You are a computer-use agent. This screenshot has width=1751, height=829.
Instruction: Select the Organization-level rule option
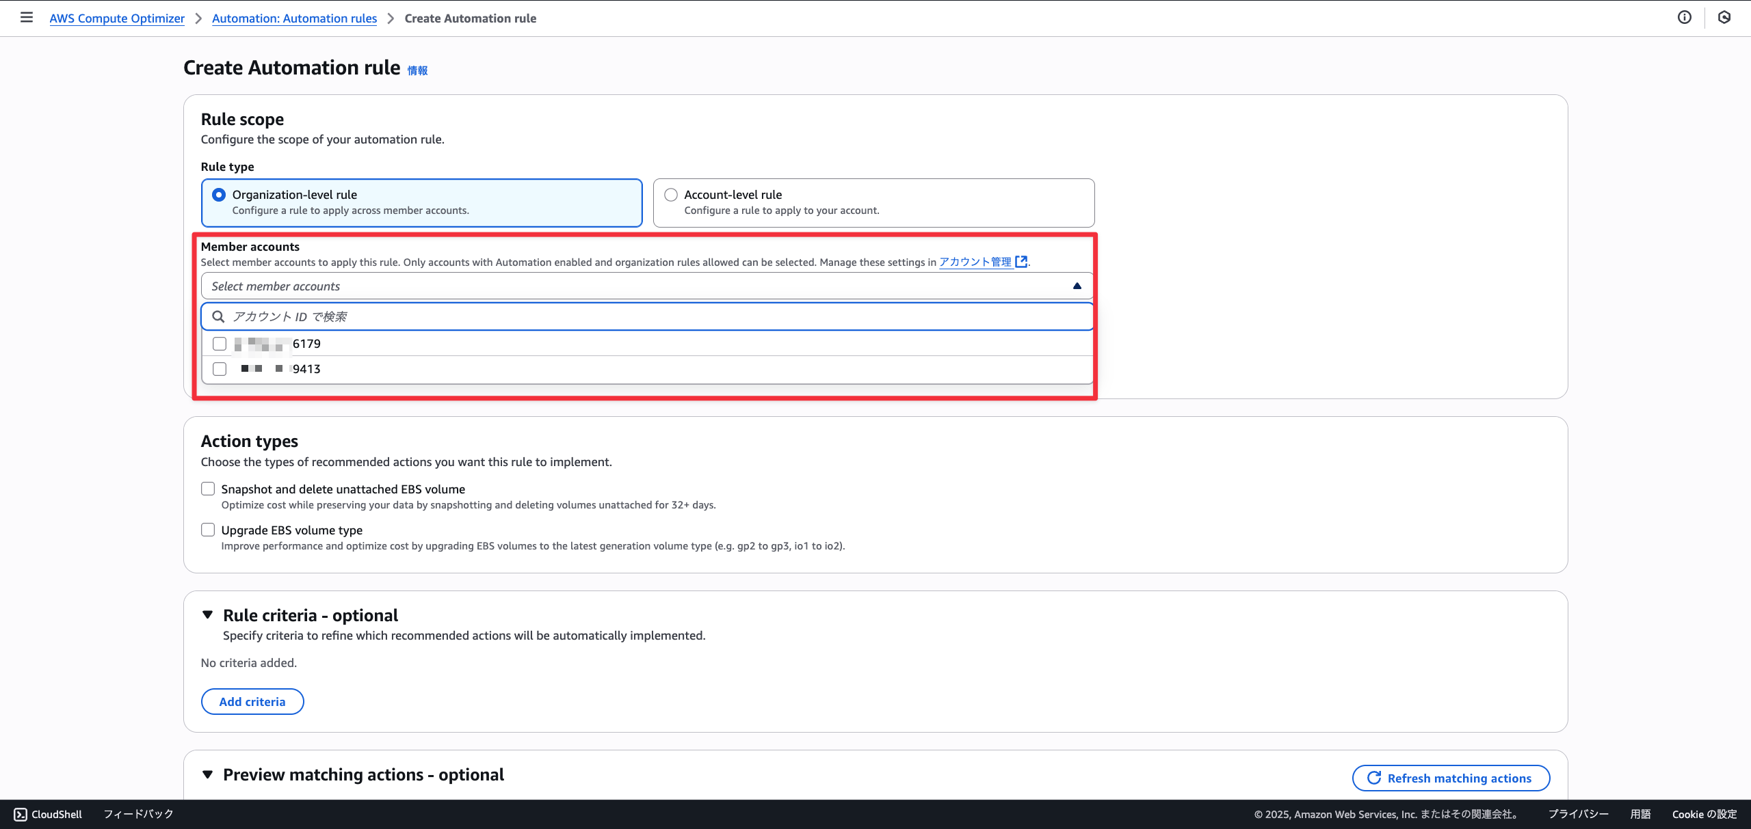[x=219, y=195]
